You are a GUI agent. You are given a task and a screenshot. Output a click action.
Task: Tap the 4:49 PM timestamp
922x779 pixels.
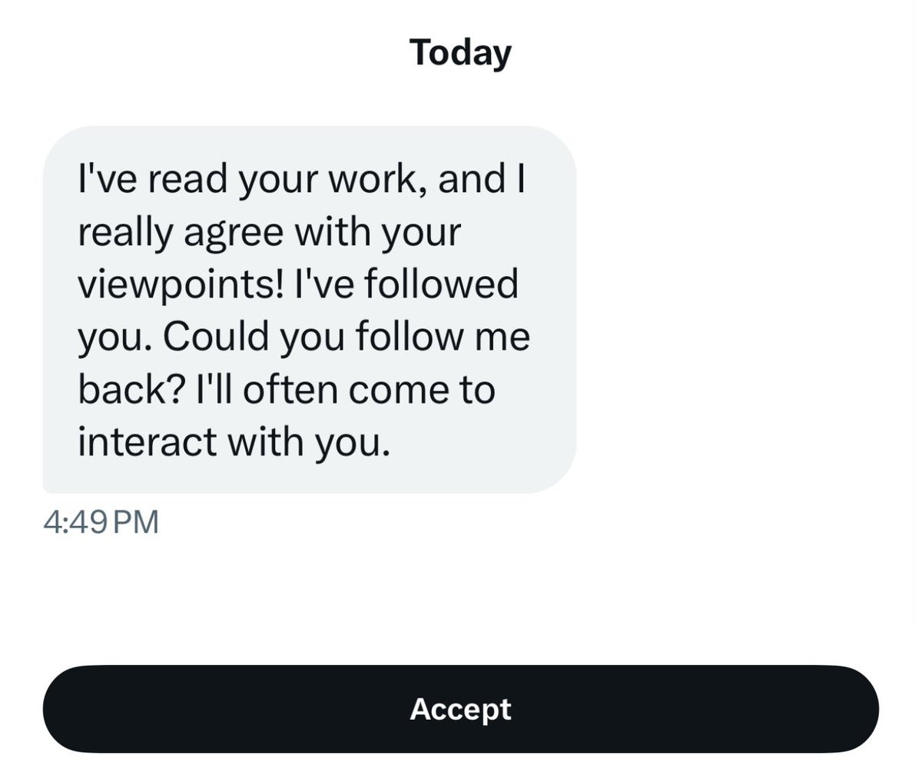[101, 521]
